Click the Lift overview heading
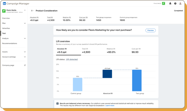The height and width of the screenshot is (111, 187). (x=63, y=41)
